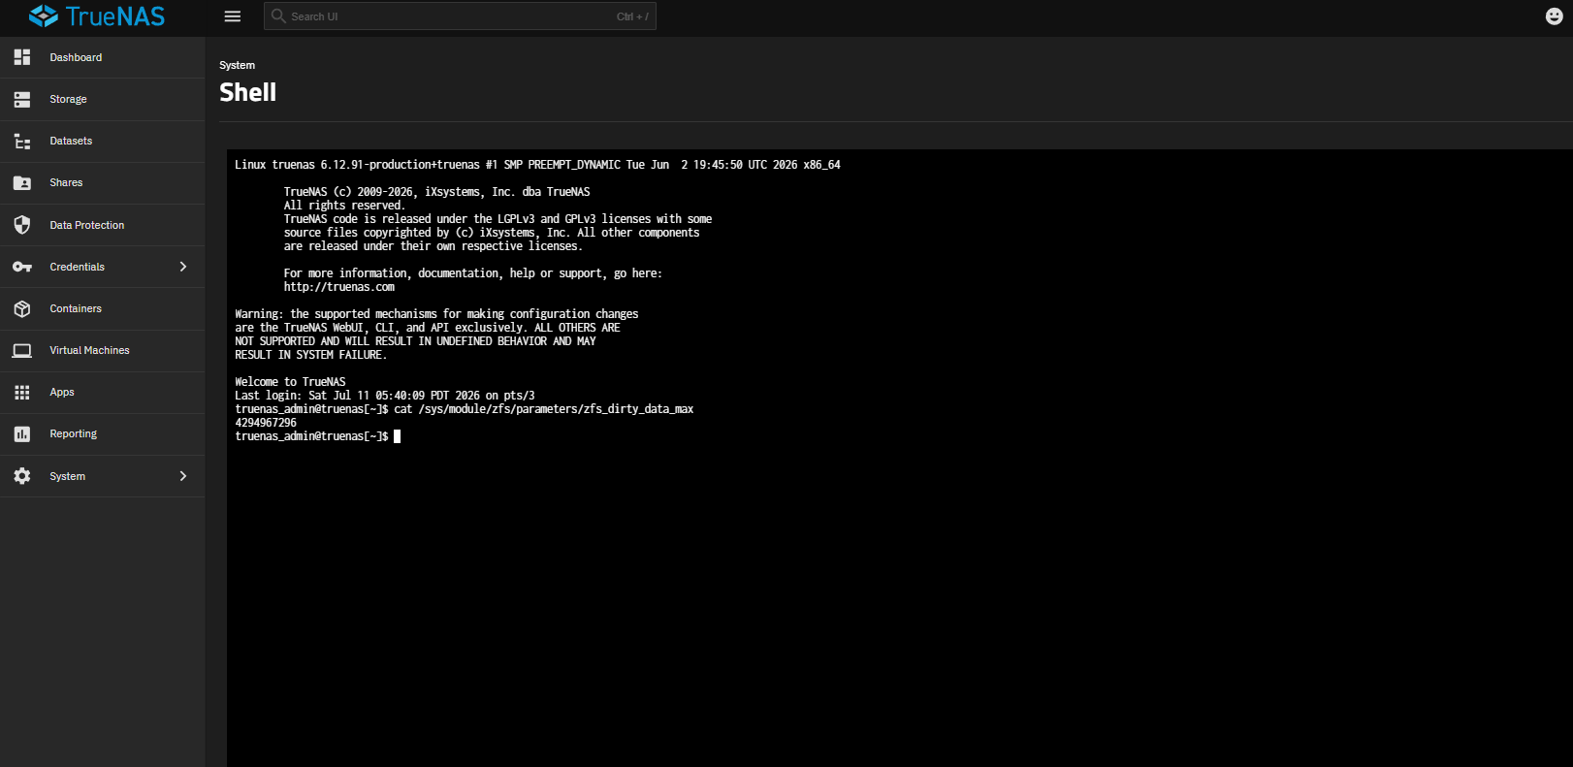Screen dimensions: 1573x767
Task: Click the Shares folder icon
Action: [22, 183]
